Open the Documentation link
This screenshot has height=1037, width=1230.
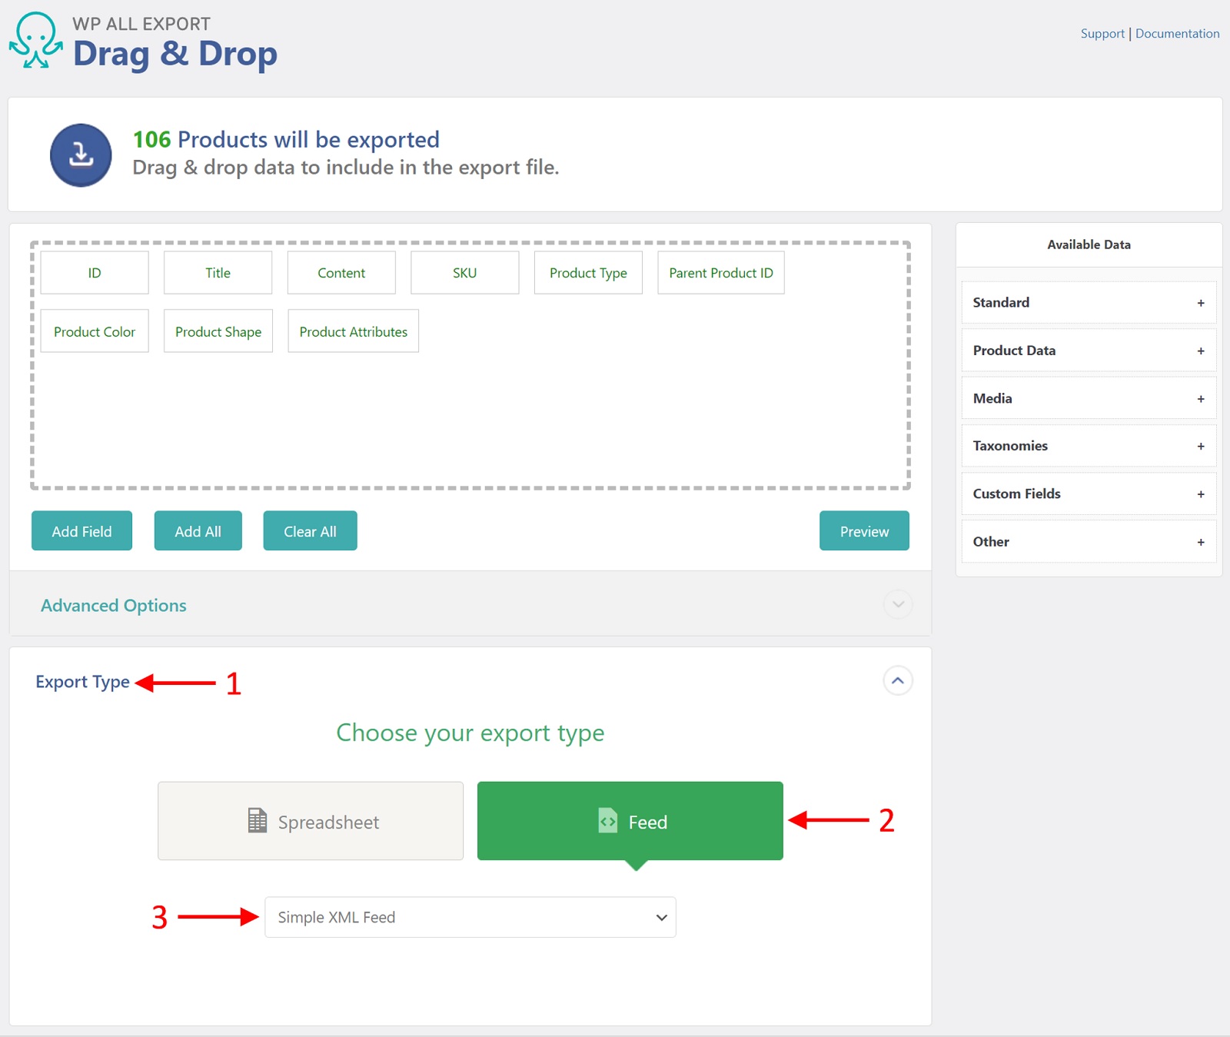[1177, 34]
